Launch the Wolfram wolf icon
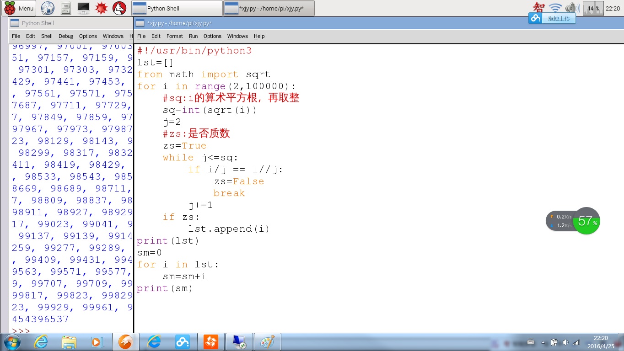The width and height of the screenshot is (624, 351). click(x=119, y=8)
